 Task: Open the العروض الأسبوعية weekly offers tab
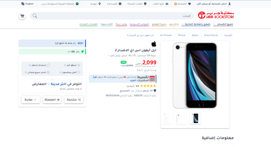click(x=139, y=24)
